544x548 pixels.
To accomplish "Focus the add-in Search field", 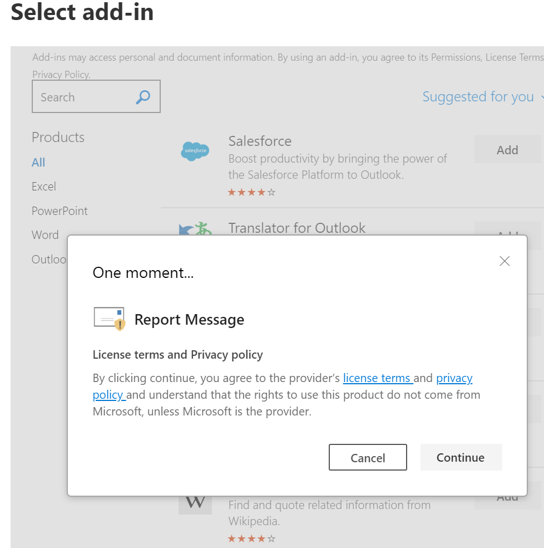I will pos(83,97).
